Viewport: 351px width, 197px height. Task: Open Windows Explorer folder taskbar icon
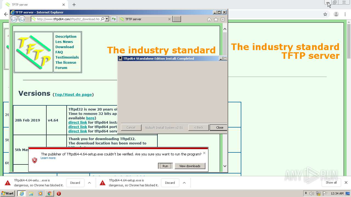point(31,193)
